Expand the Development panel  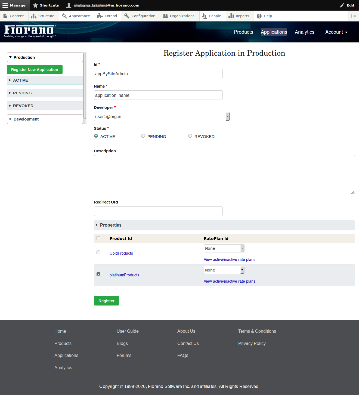point(45,119)
